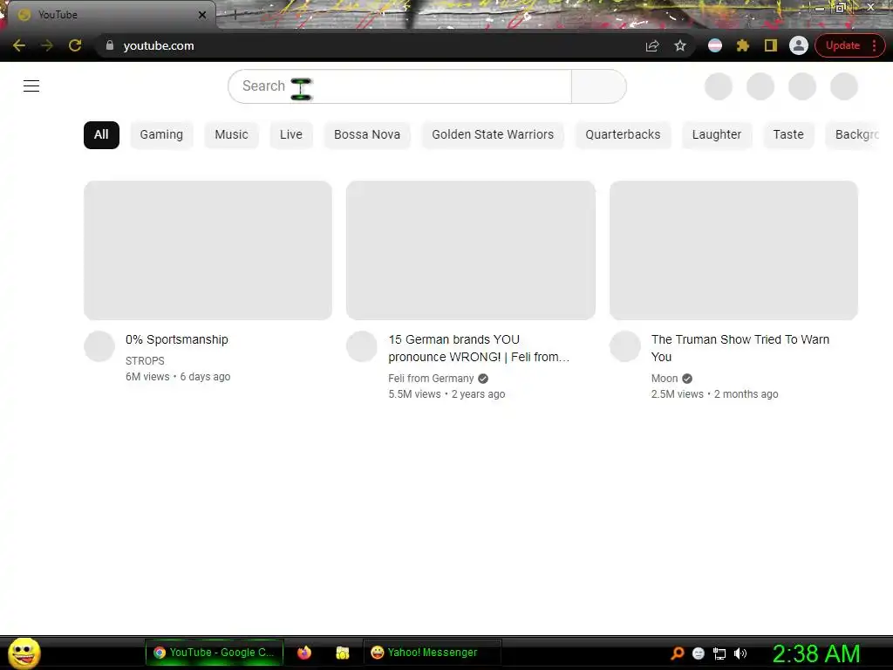Click the browser forward arrow
The image size is (893, 670).
(x=47, y=45)
